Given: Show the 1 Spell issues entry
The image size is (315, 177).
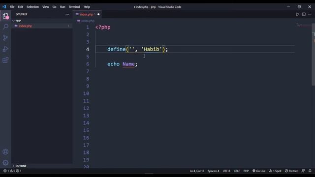Looking at the screenshot, I should (x=275, y=171).
